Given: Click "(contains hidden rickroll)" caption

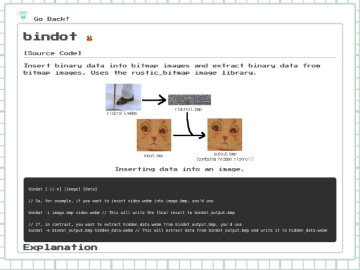Looking at the screenshot, I should click(x=225, y=159).
